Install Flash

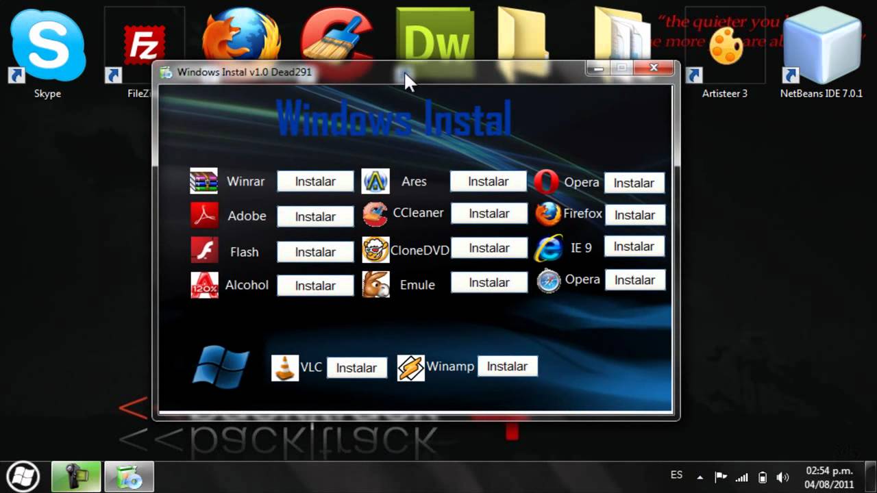point(315,252)
